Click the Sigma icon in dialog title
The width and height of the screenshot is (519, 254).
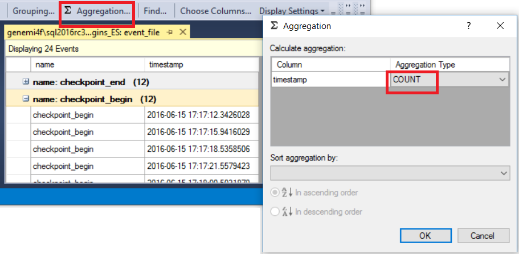point(273,26)
